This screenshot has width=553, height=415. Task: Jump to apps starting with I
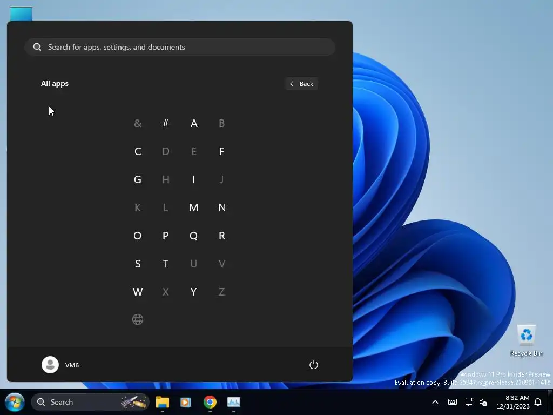click(x=194, y=179)
